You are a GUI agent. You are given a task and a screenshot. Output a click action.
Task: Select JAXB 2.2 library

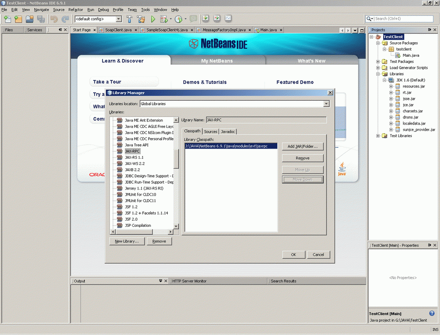(x=132, y=170)
